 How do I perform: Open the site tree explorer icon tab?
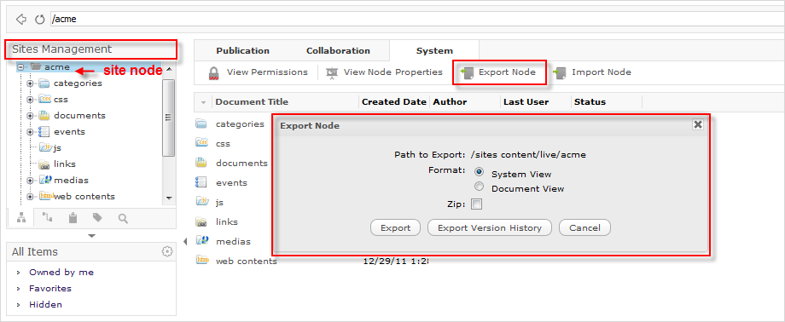tap(21, 218)
